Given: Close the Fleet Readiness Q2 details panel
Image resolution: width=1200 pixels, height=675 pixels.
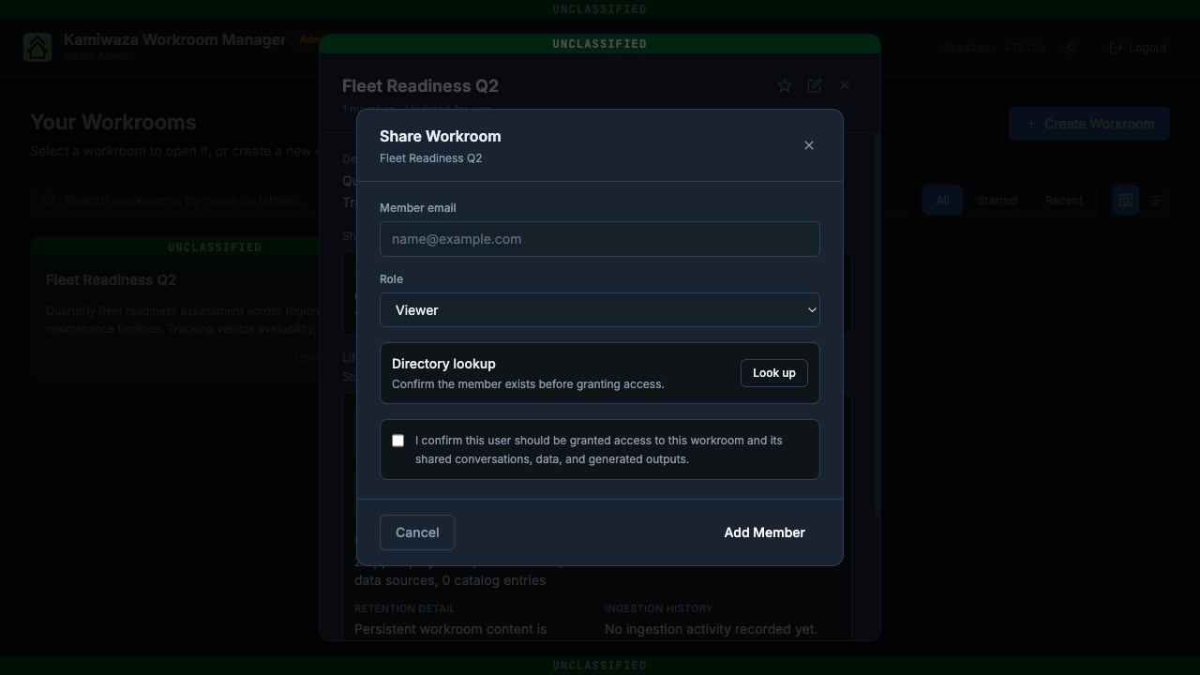Looking at the screenshot, I should [x=845, y=85].
